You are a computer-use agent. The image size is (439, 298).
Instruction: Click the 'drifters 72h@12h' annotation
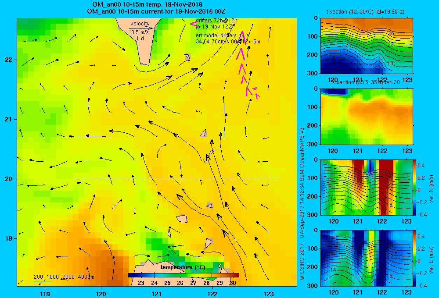(x=217, y=21)
